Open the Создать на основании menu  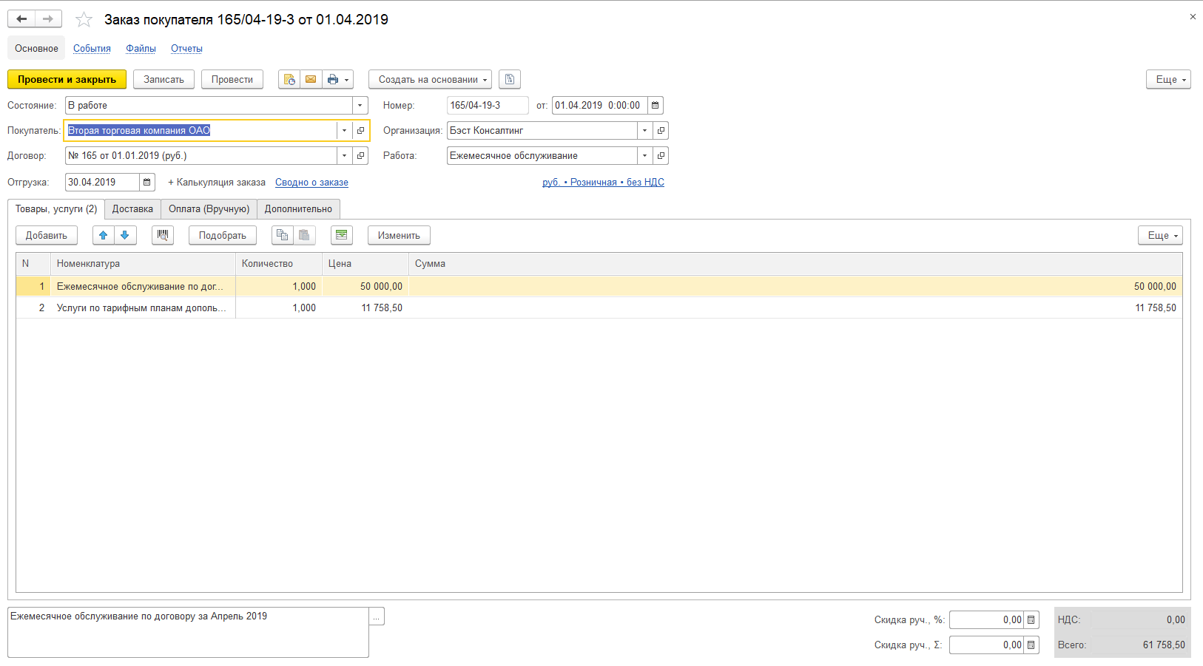pyautogui.click(x=431, y=79)
